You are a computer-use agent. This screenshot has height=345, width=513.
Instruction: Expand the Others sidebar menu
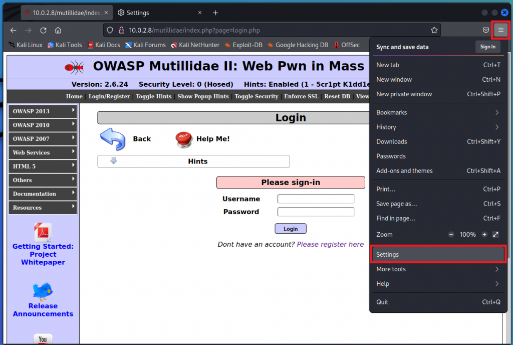(x=43, y=180)
